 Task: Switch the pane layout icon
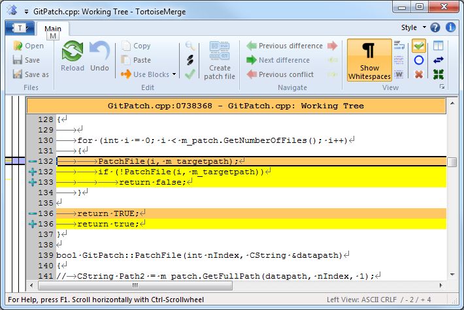pyautogui.click(x=439, y=46)
